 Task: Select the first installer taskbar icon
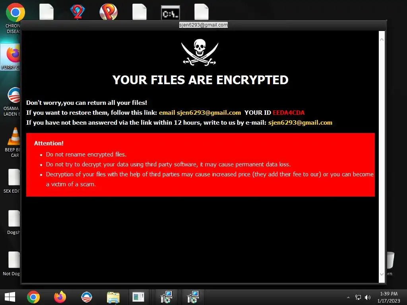pos(167,297)
